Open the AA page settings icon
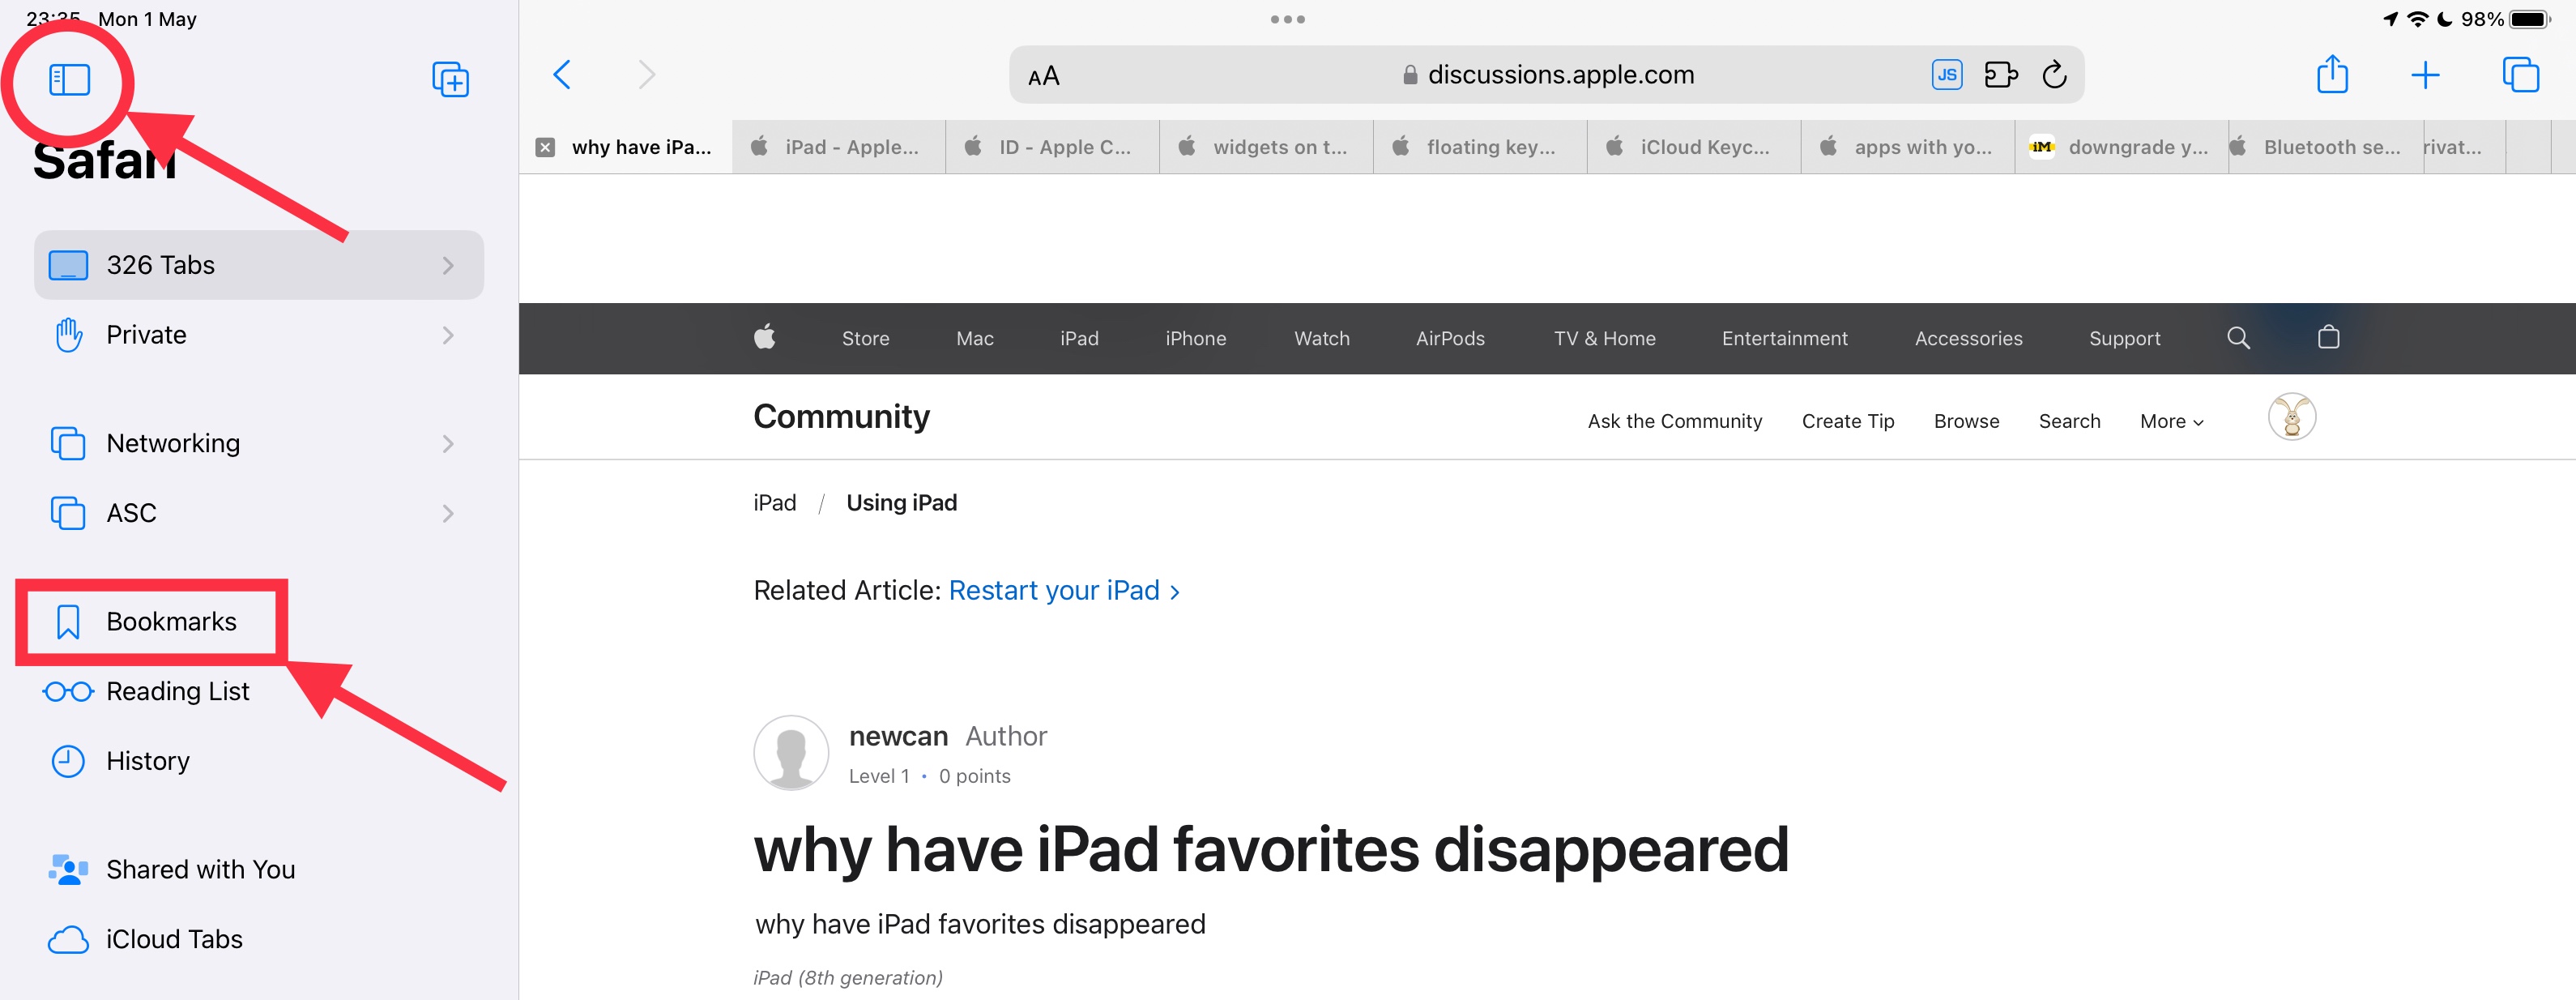2576x1000 pixels. pyautogui.click(x=1043, y=74)
